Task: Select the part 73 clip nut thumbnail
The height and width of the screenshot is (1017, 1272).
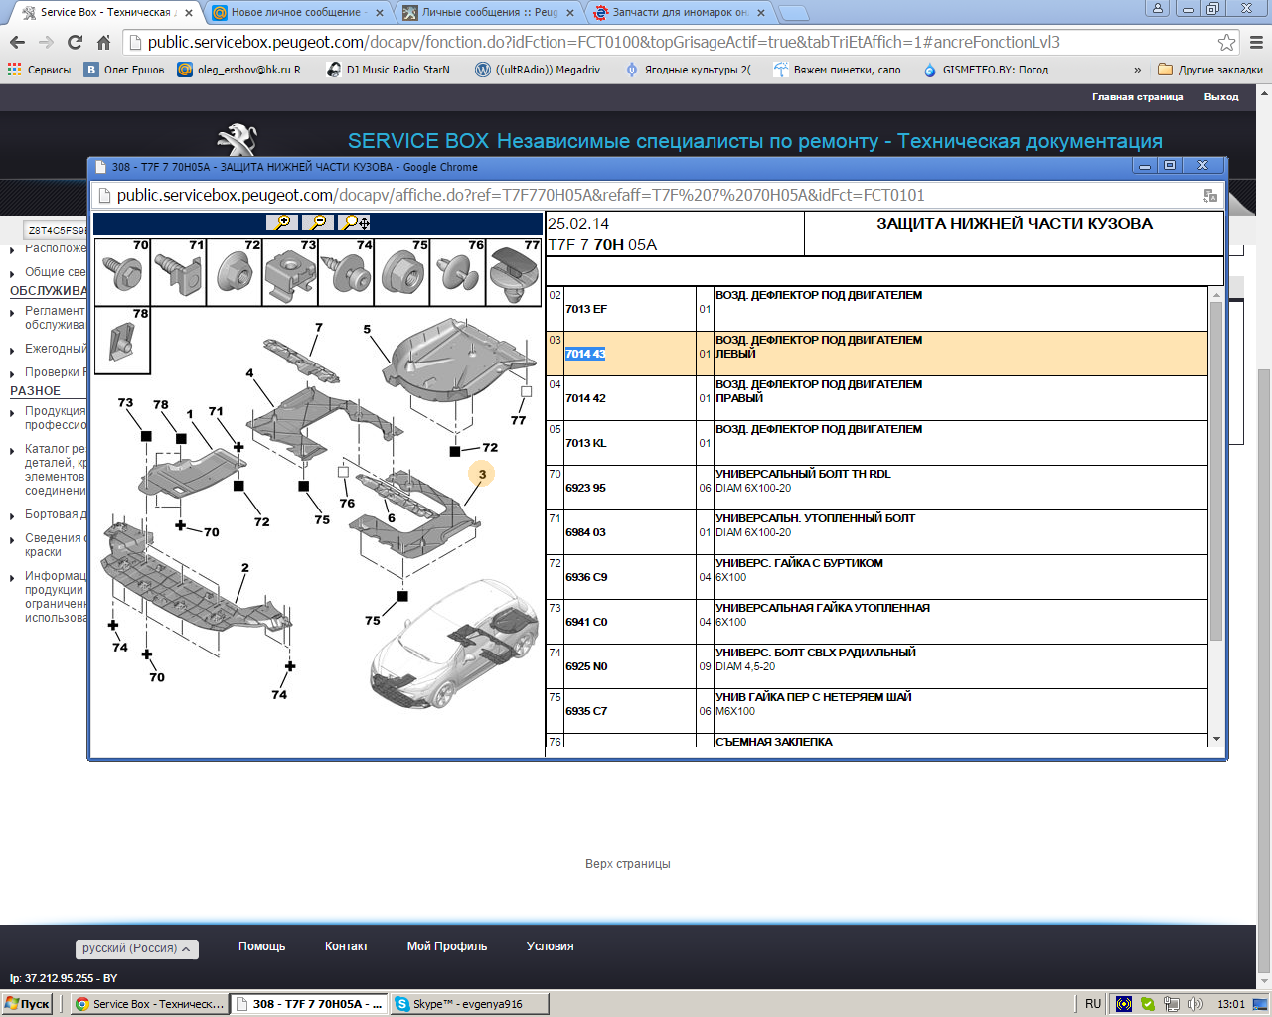Action: [290, 272]
